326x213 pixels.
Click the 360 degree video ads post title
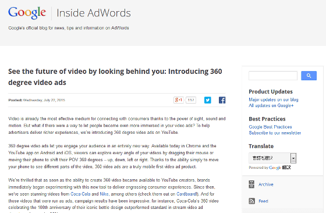[115, 77]
